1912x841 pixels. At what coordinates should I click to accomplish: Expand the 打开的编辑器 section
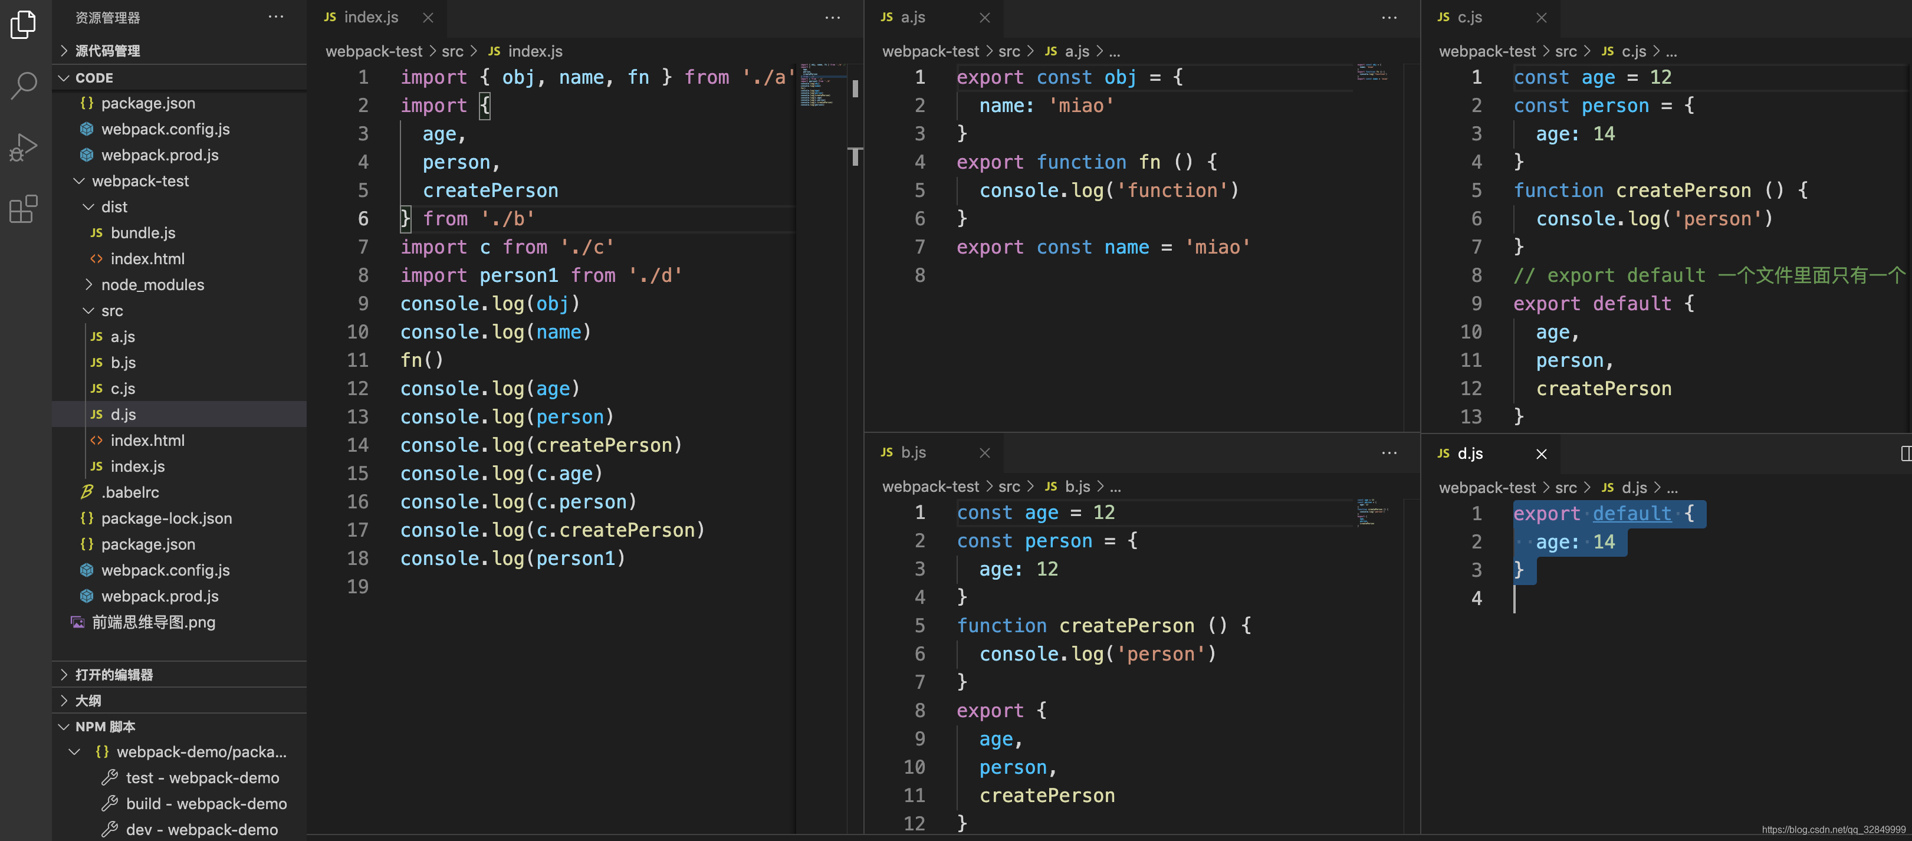(179, 674)
